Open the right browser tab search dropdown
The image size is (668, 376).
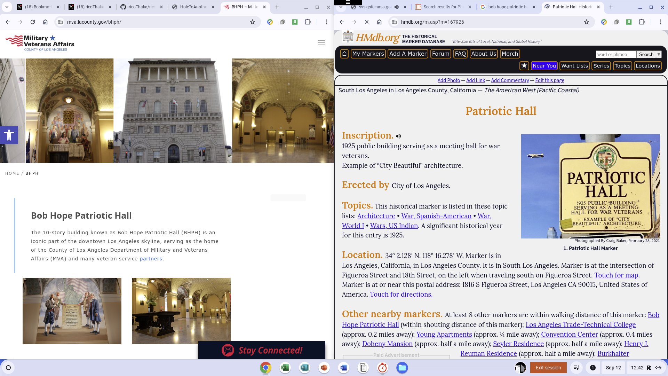341,7
